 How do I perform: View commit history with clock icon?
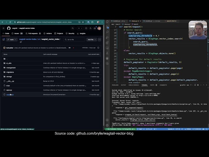(98, 48)
